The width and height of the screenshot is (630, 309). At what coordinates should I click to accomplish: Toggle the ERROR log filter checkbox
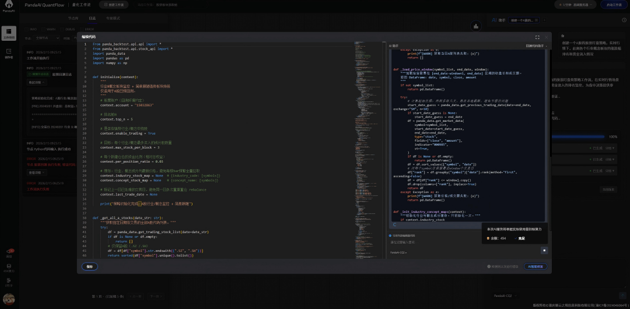point(82,29)
